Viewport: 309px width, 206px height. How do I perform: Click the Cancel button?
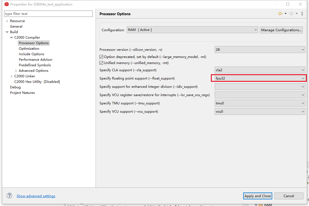[x=289, y=196]
